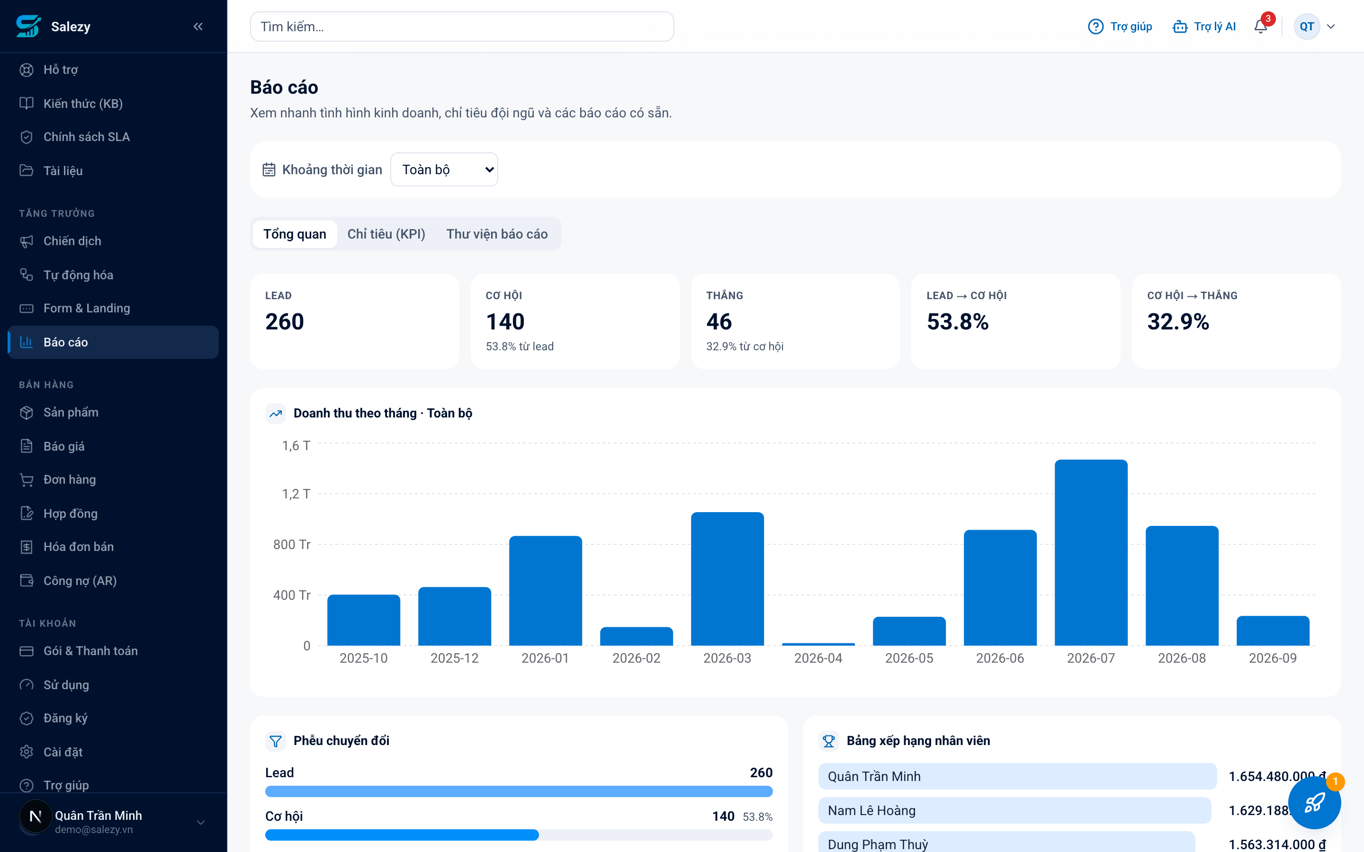Expand the QT account menu chevron
Image resolution: width=1364 pixels, height=852 pixels.
coord(1331,27)
